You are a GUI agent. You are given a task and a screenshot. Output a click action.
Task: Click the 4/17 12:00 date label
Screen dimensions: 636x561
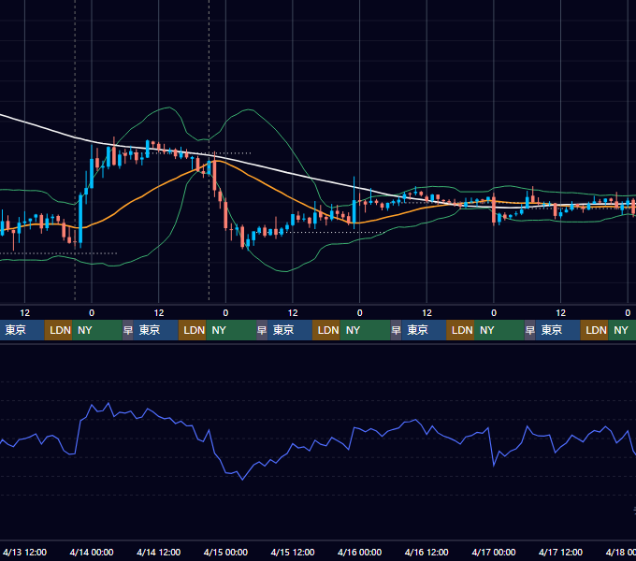(560, 552)
